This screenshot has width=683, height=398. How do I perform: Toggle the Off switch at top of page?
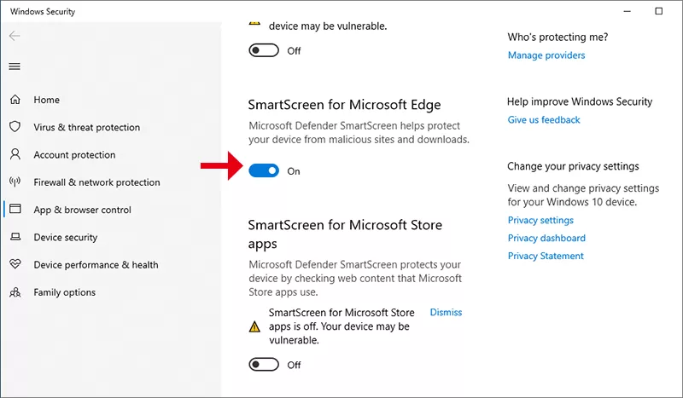click(264, 50)
